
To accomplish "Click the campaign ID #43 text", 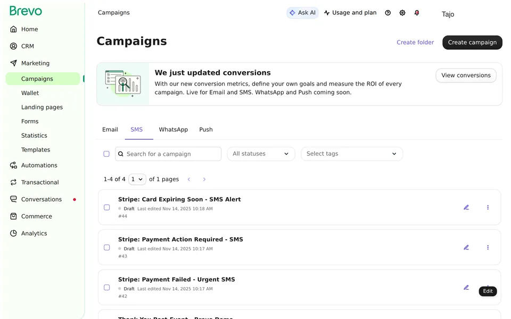I will coord(122,256).
